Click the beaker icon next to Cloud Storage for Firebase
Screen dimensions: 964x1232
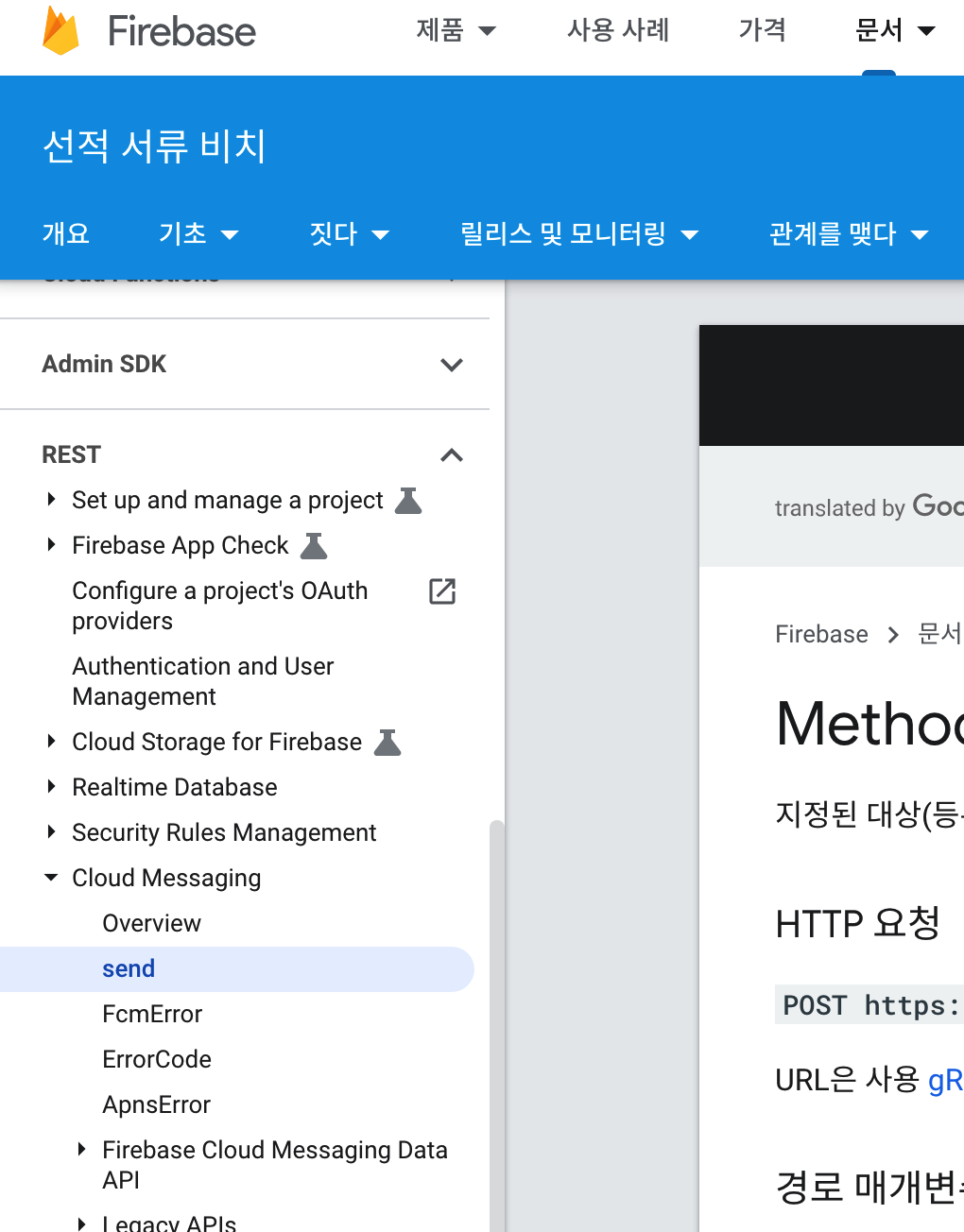(387, 742)
